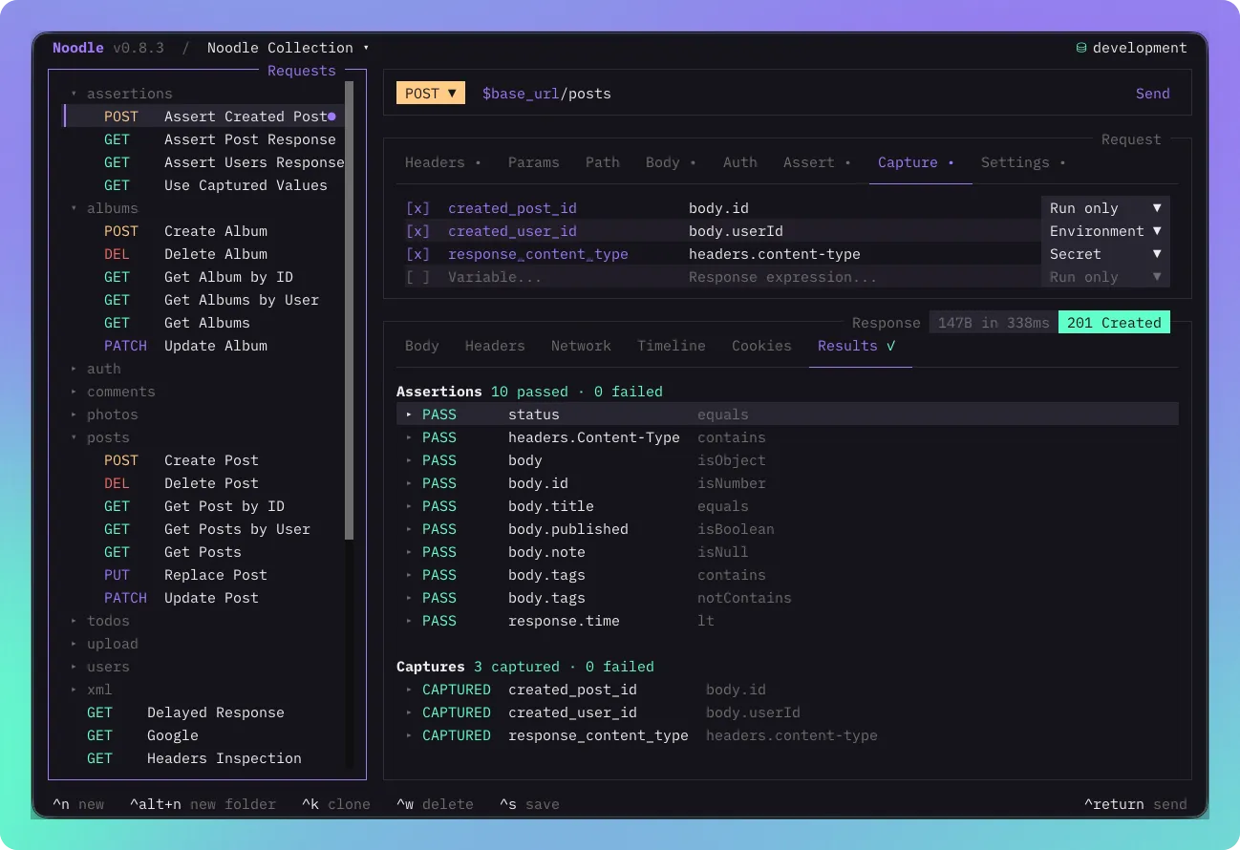Click the development environment database icon

1081,48
